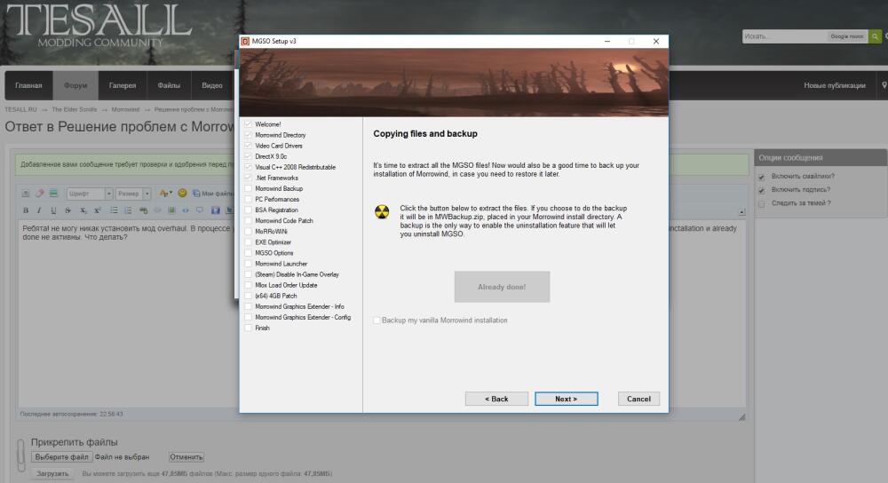Click the Загрузить upload button
This screenshot has height=483, width=888.
(x=52, y=473)
